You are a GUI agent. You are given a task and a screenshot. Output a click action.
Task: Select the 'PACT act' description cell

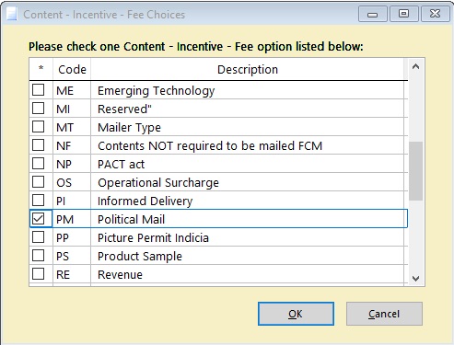tap(247, 164)
